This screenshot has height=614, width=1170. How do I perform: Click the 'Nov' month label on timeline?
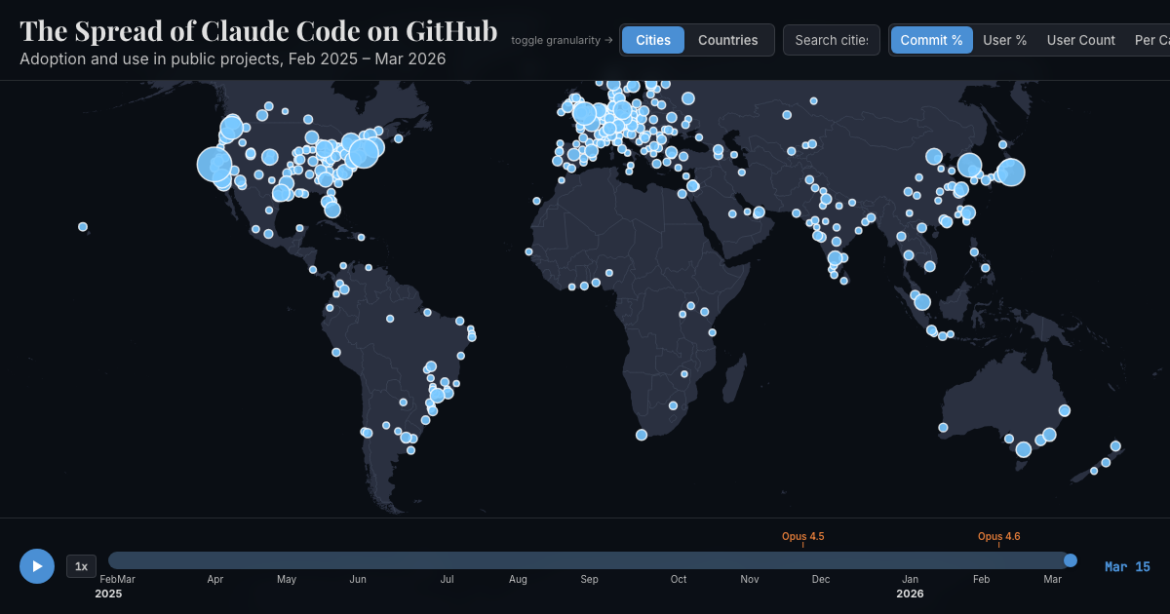click(x=750, y=579)
